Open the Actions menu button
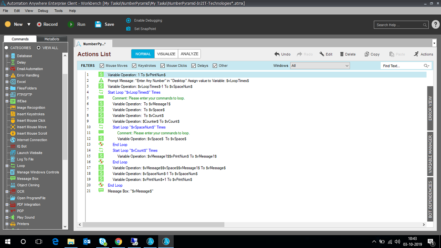The height and width of the screenshot is (248, 441). (x=423, y=54)
